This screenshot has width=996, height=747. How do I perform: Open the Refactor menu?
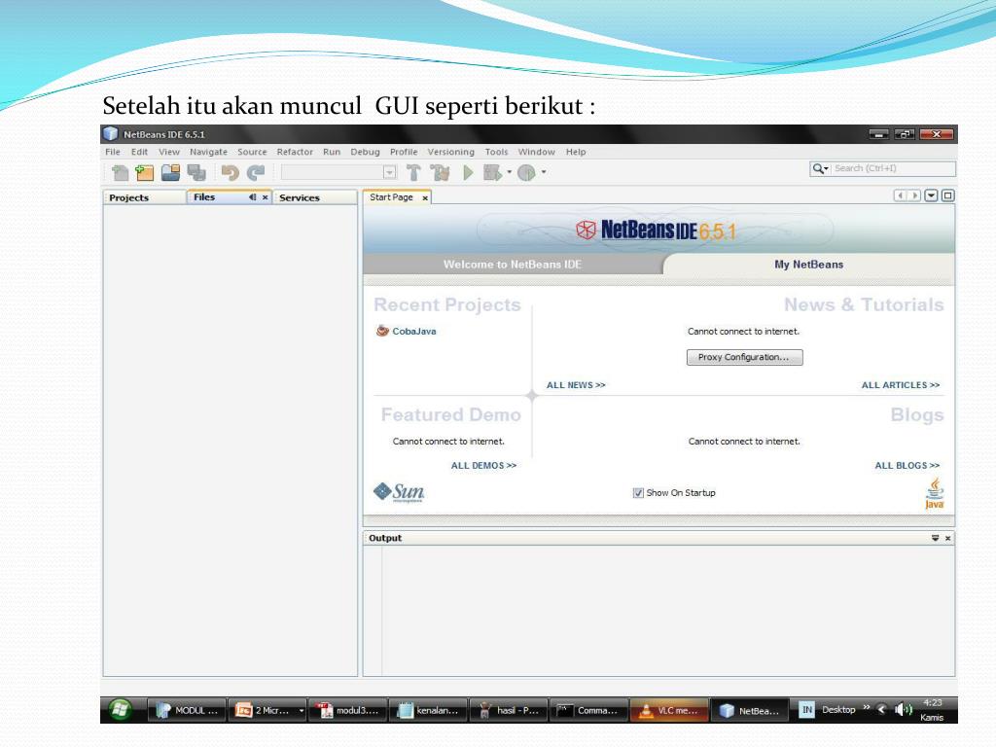[295, 152]
